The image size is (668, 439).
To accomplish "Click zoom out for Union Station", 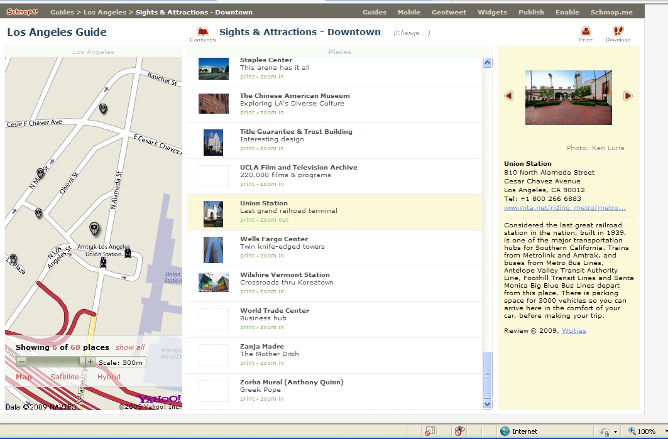I will 275,220.
